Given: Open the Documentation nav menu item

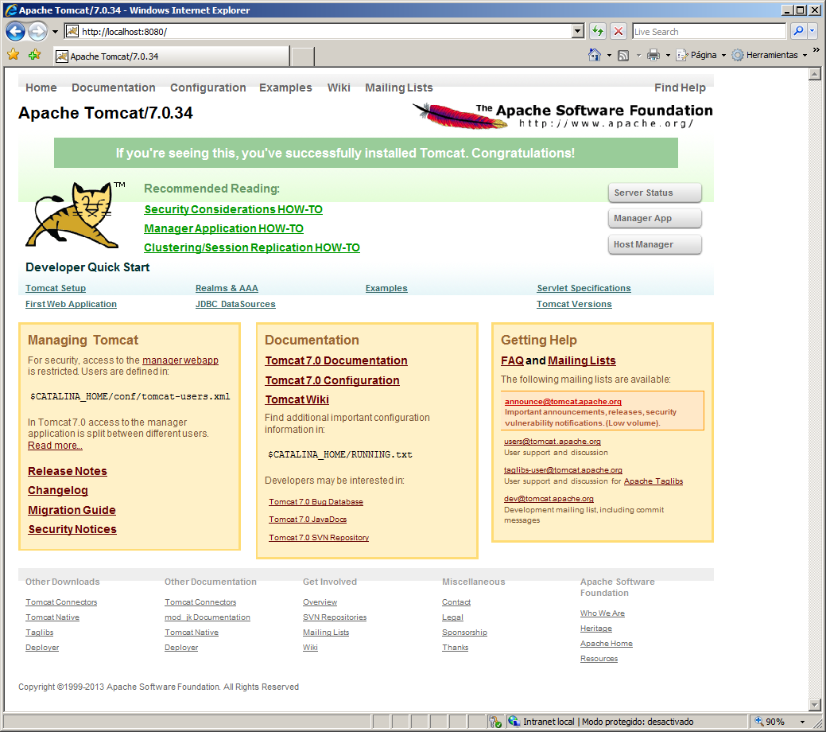Looking at the screenshot, I should pyautogui.click(x=114, y=88).
